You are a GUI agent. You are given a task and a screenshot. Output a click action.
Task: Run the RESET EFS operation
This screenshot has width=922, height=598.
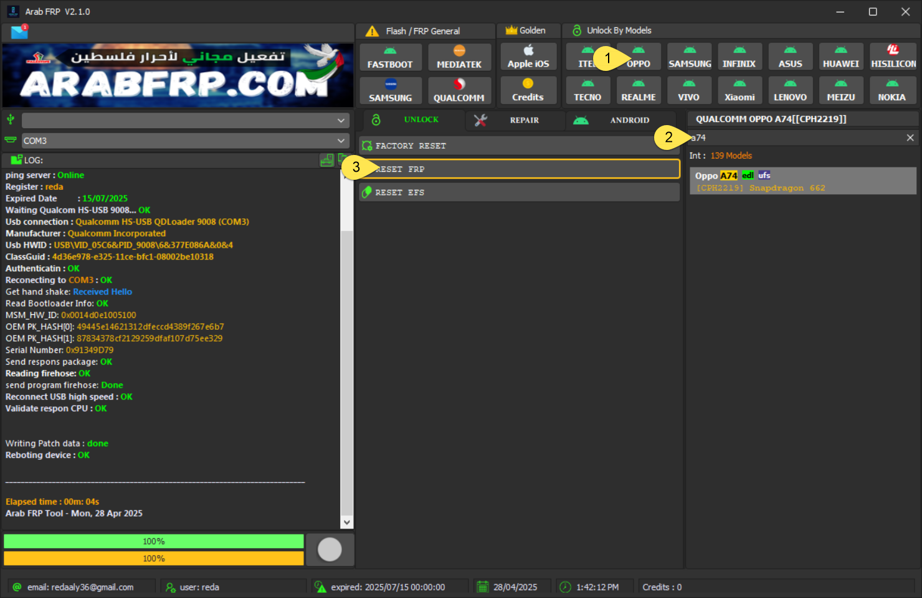[x=520, y=192]
